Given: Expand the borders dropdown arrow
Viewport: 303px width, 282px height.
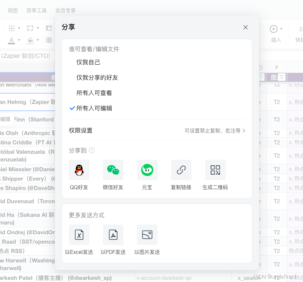Looking at the screenshot, I should coord(19,28).
